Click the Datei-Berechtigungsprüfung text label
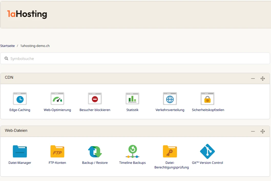 click(171, 165)
